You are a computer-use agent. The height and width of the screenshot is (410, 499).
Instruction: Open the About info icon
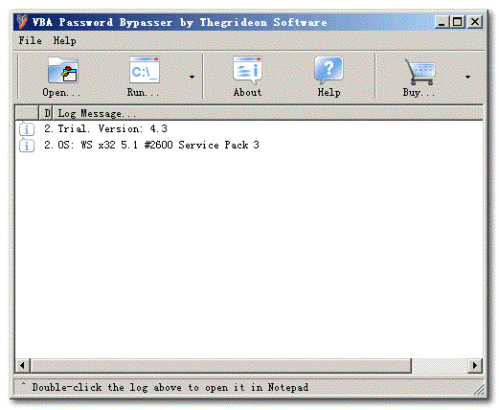point(247,70)
